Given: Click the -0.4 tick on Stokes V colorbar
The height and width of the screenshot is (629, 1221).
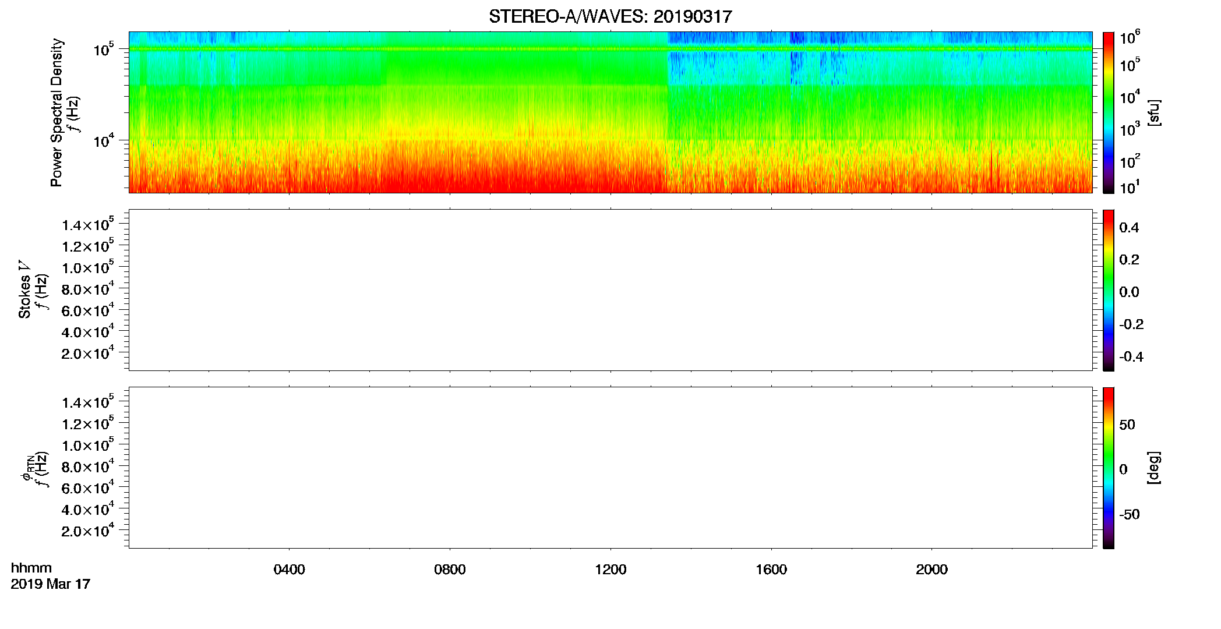Looking at the screenshot, I should point(1131,356).
